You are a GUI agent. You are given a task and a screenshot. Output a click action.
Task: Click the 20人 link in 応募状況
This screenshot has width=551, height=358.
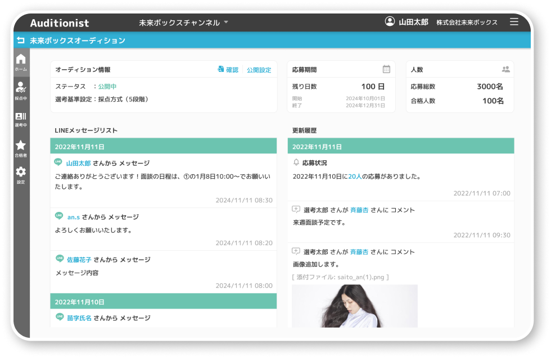(x=355, y=176)
